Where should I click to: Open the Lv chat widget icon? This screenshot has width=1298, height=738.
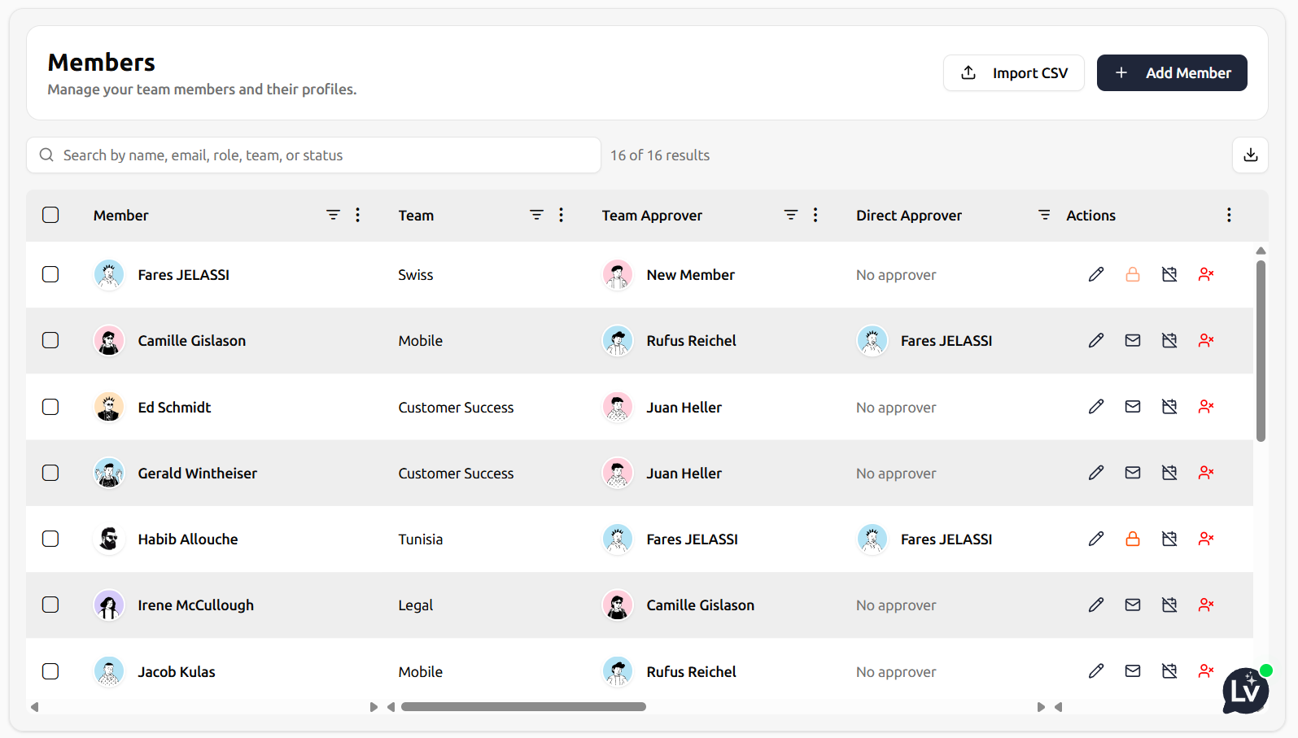click(x=1245, y=691)
